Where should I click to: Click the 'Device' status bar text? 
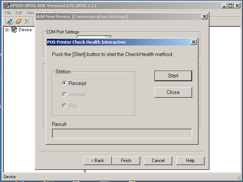click(x=9, y=177)
